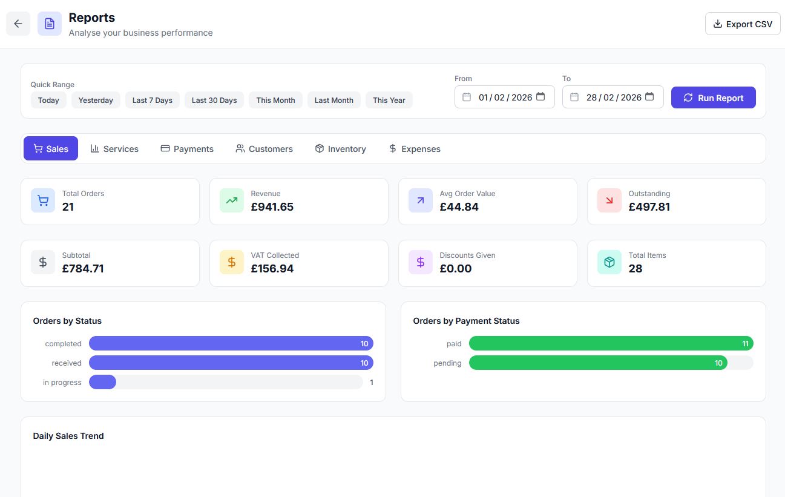Screen dimensions: 785x497
Task: Export the report as CSV
Action: pos(743,24)
